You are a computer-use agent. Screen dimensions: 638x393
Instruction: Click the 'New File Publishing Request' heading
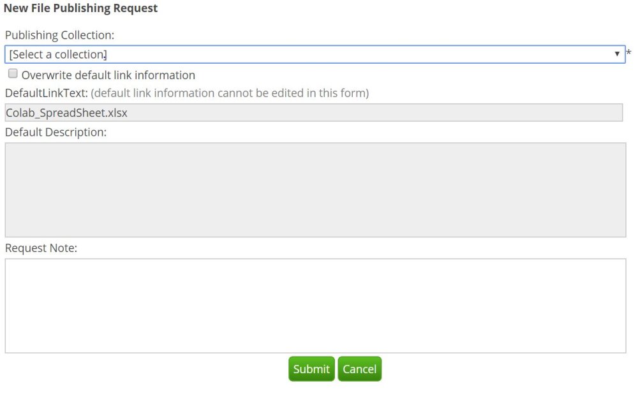[x=80, y=8]
